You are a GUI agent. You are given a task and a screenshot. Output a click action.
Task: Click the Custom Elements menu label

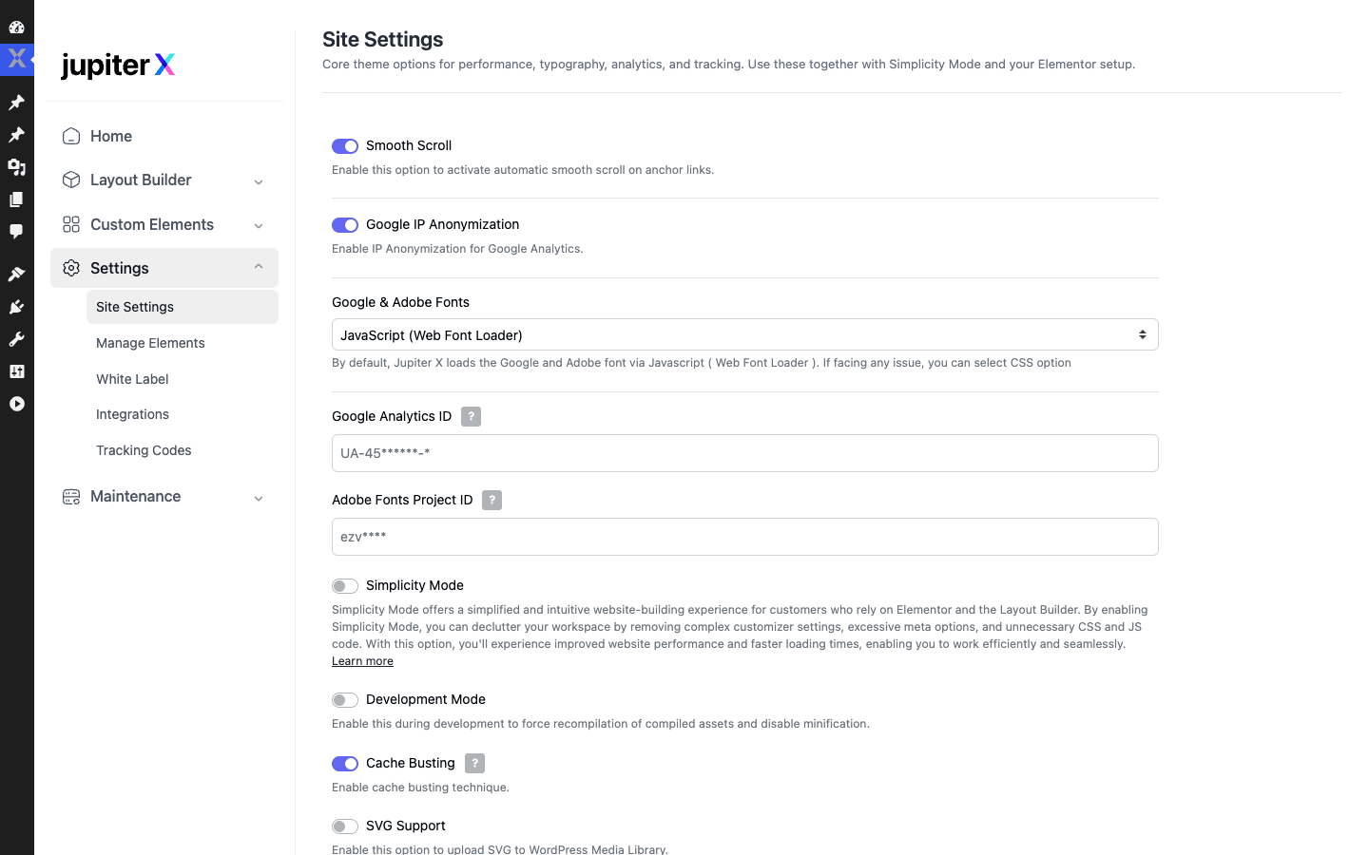click(x=152, y=224)
